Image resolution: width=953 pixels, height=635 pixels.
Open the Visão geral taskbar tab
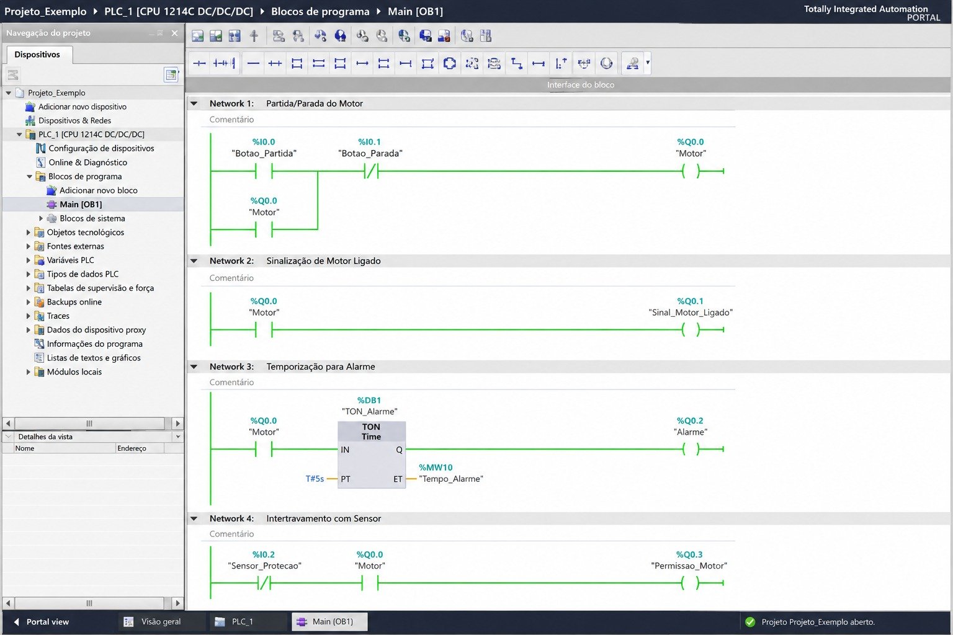tap(161, 621)
